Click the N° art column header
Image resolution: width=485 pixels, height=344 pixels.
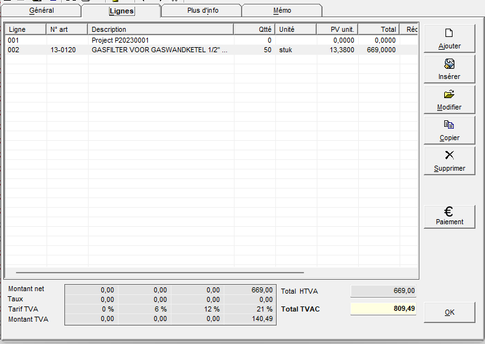point(67,29)
